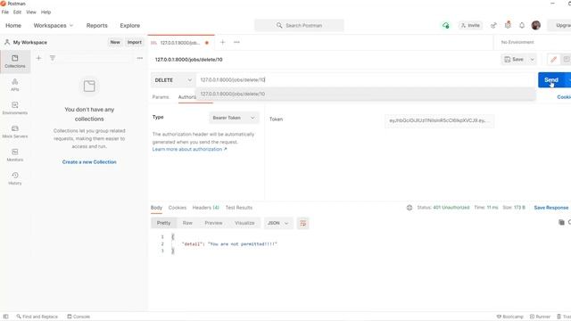Open tab options three-dot menu
571x321 pixels.
pyautogui.click(x=236, y=42)
